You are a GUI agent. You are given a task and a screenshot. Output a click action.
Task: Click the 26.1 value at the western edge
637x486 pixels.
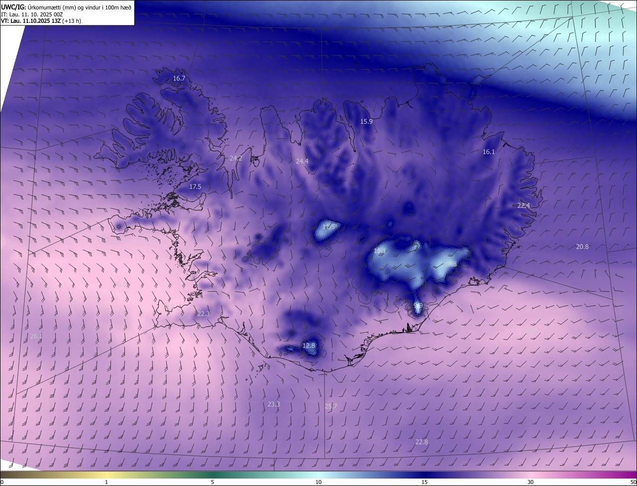(x=36, y=336)
